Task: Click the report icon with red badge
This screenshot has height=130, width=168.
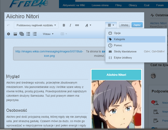Action: [155, 103]
